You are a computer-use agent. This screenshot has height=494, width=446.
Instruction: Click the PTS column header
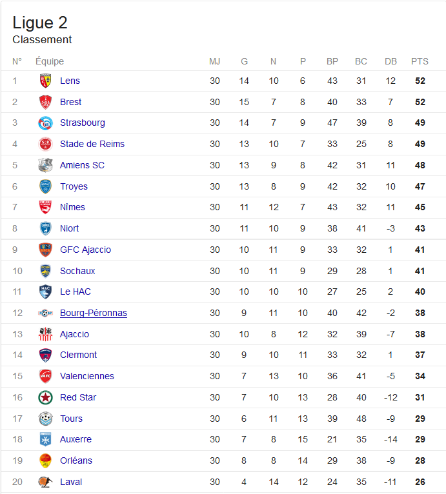420,61
